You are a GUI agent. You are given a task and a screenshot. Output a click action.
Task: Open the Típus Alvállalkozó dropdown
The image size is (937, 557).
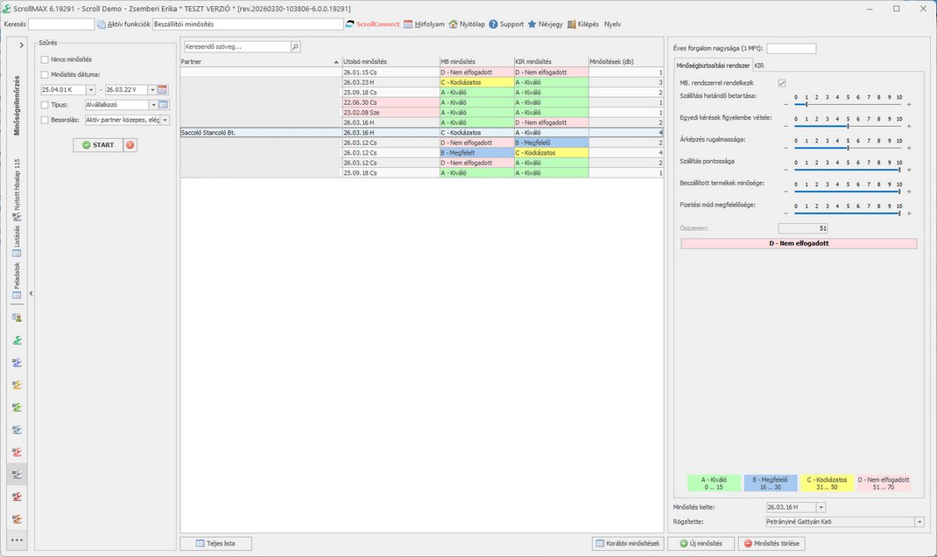coord(152,105)
